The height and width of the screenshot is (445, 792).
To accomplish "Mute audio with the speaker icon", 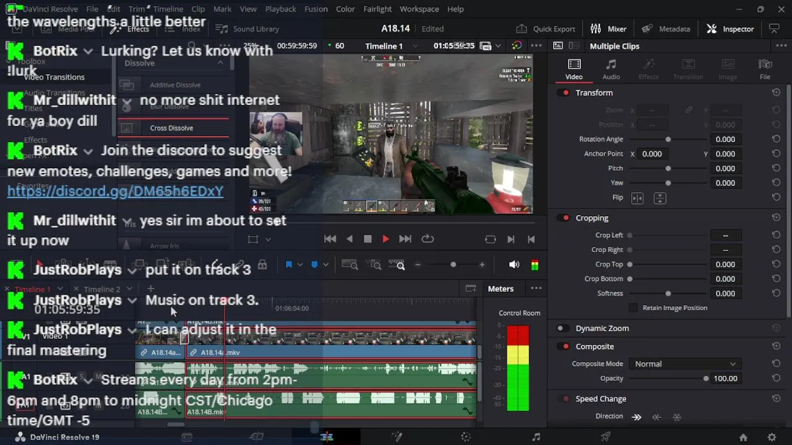I will point(514,265).
